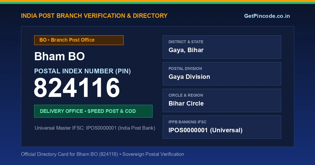Click the GetPincode.co.in site link
This screenshot has height=165, width=315.
click(x=267, y=16)
